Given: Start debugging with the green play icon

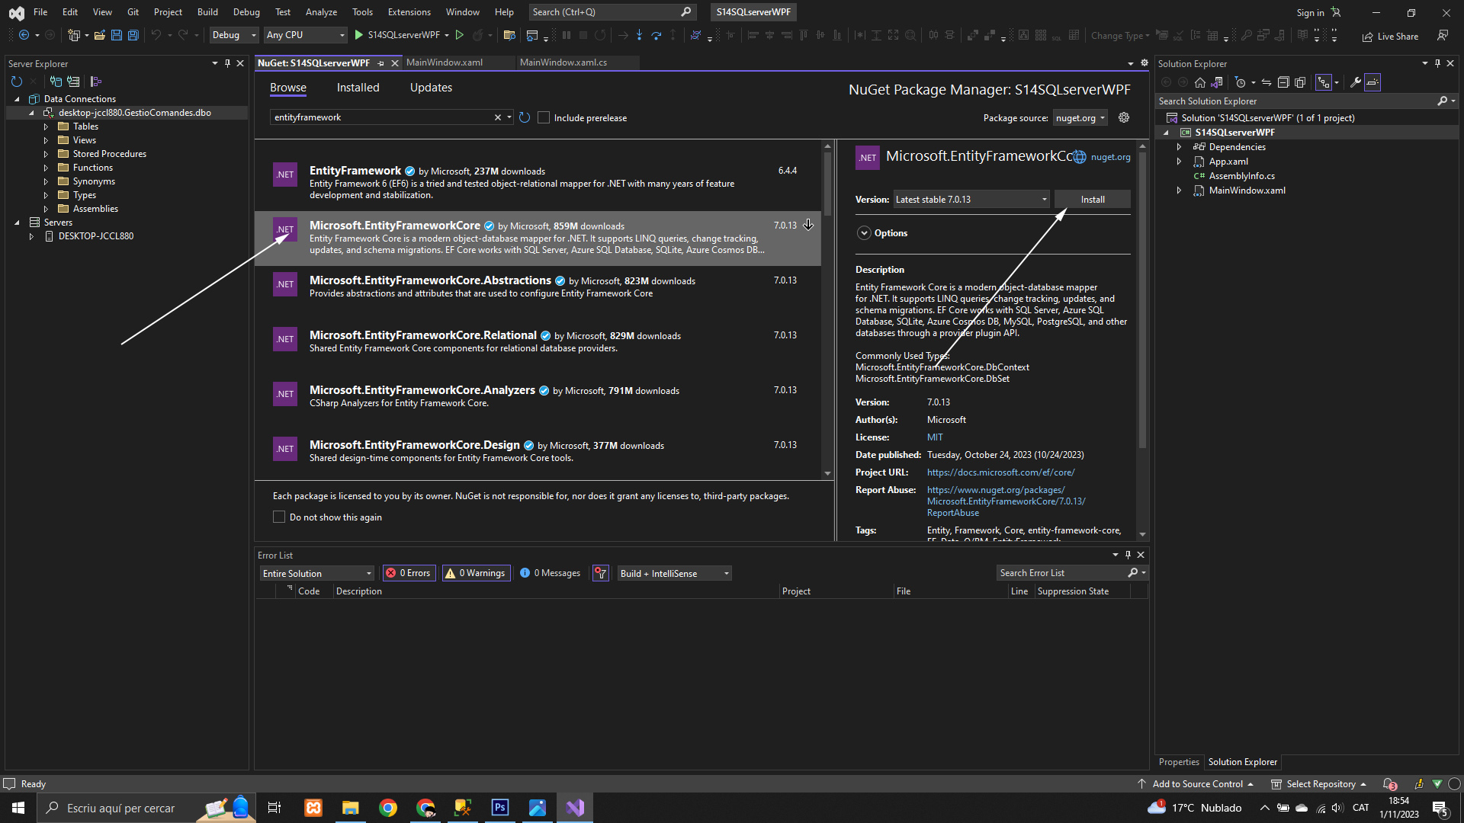Looking at the screenshot, I should tap(358, 35).
